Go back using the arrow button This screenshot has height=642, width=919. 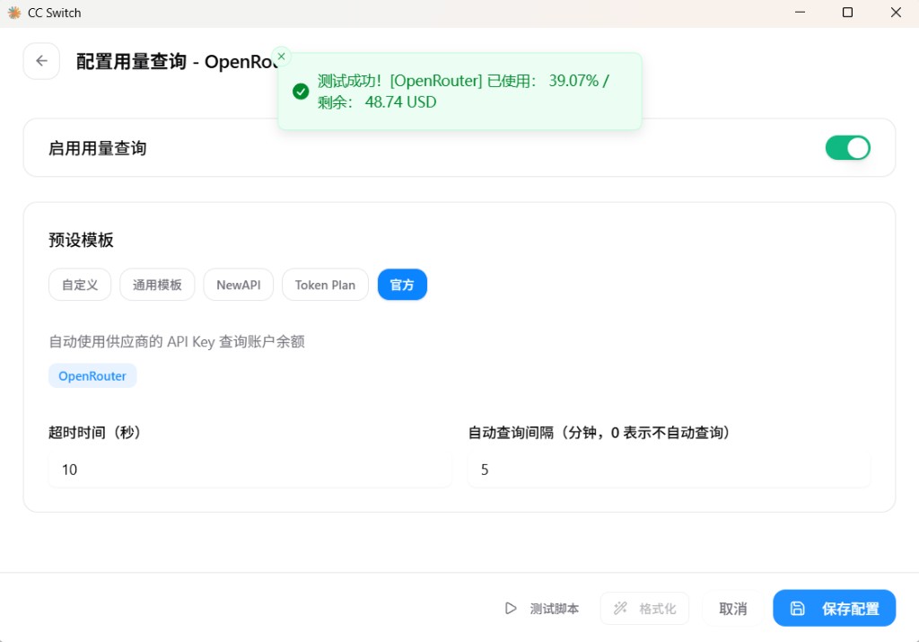coord(41,60)
